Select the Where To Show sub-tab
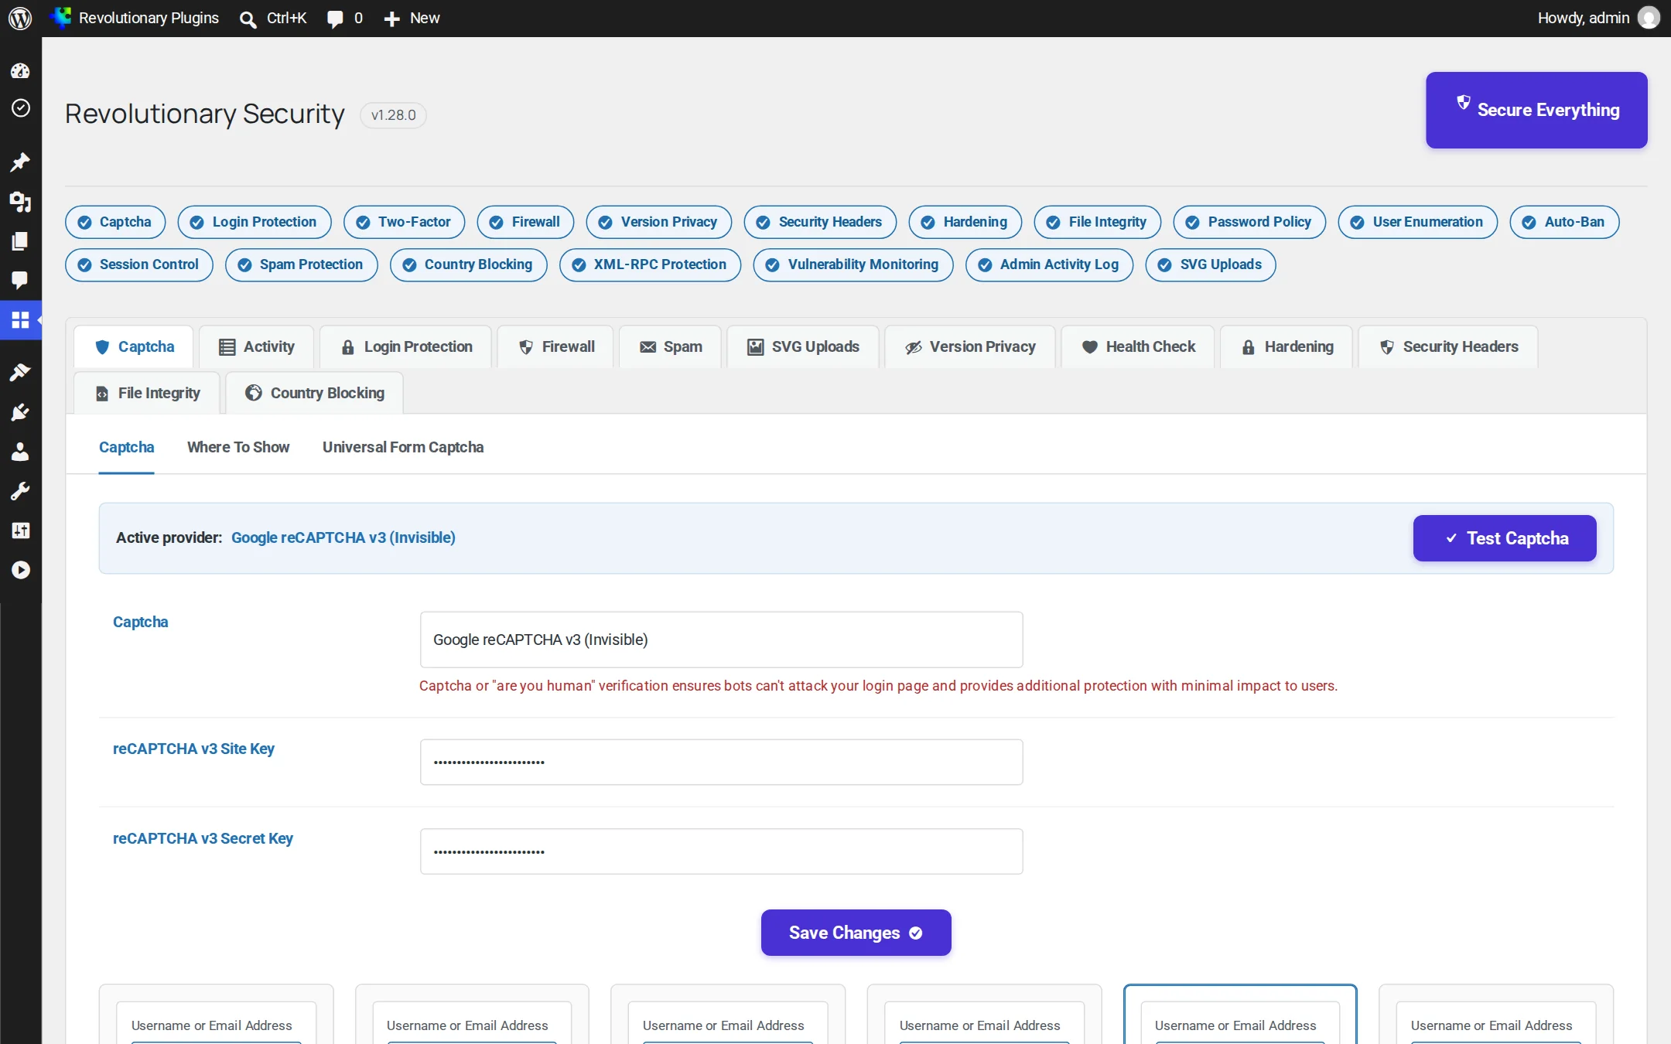This screenshot has width=1671, height=1044. click(x=238, y=448)
